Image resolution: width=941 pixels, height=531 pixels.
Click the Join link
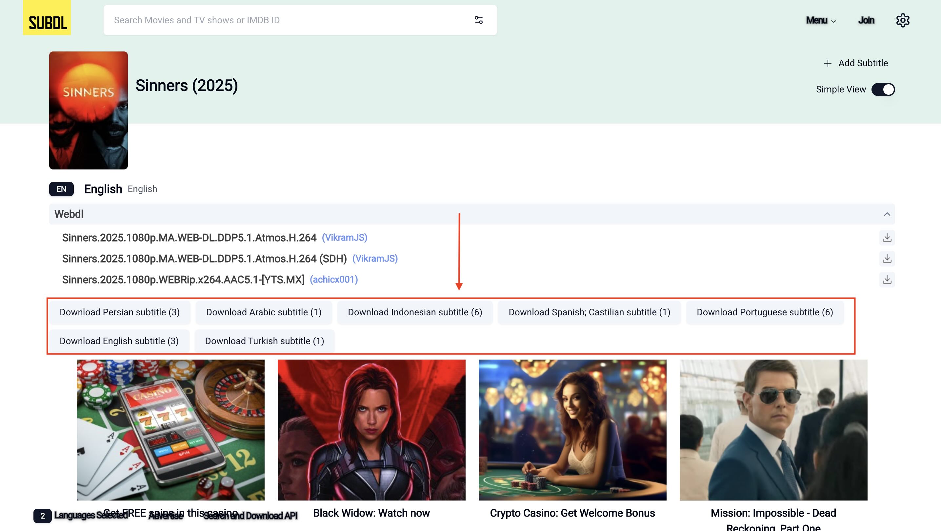[866, 20]
